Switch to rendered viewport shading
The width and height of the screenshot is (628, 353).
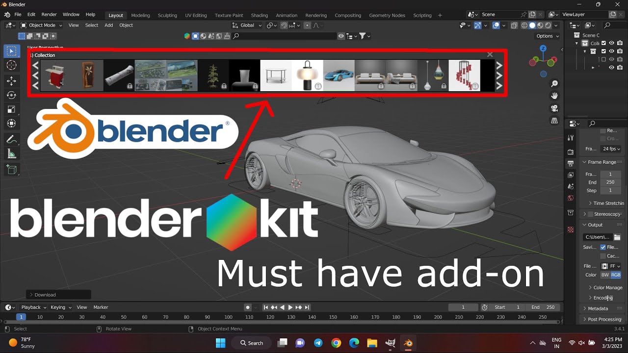click(x=548, y=25)
